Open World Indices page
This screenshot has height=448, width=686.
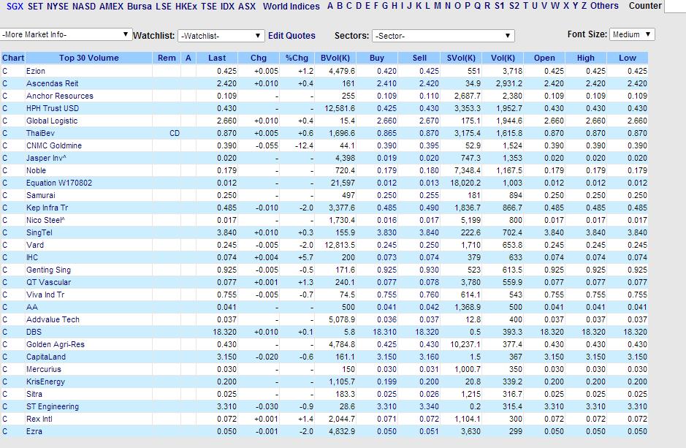(291, 6)
